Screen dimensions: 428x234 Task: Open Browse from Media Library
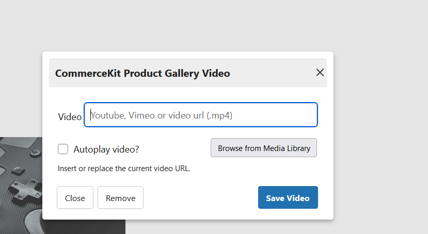click(x=264, y=148)
